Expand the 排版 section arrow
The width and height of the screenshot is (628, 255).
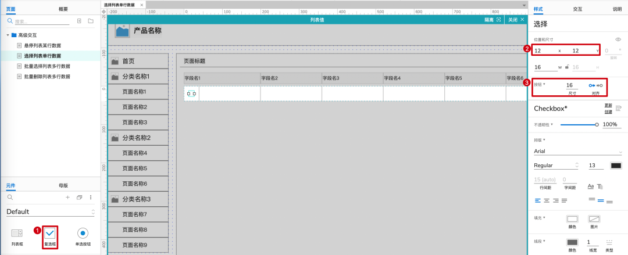[x=544, y=140]
